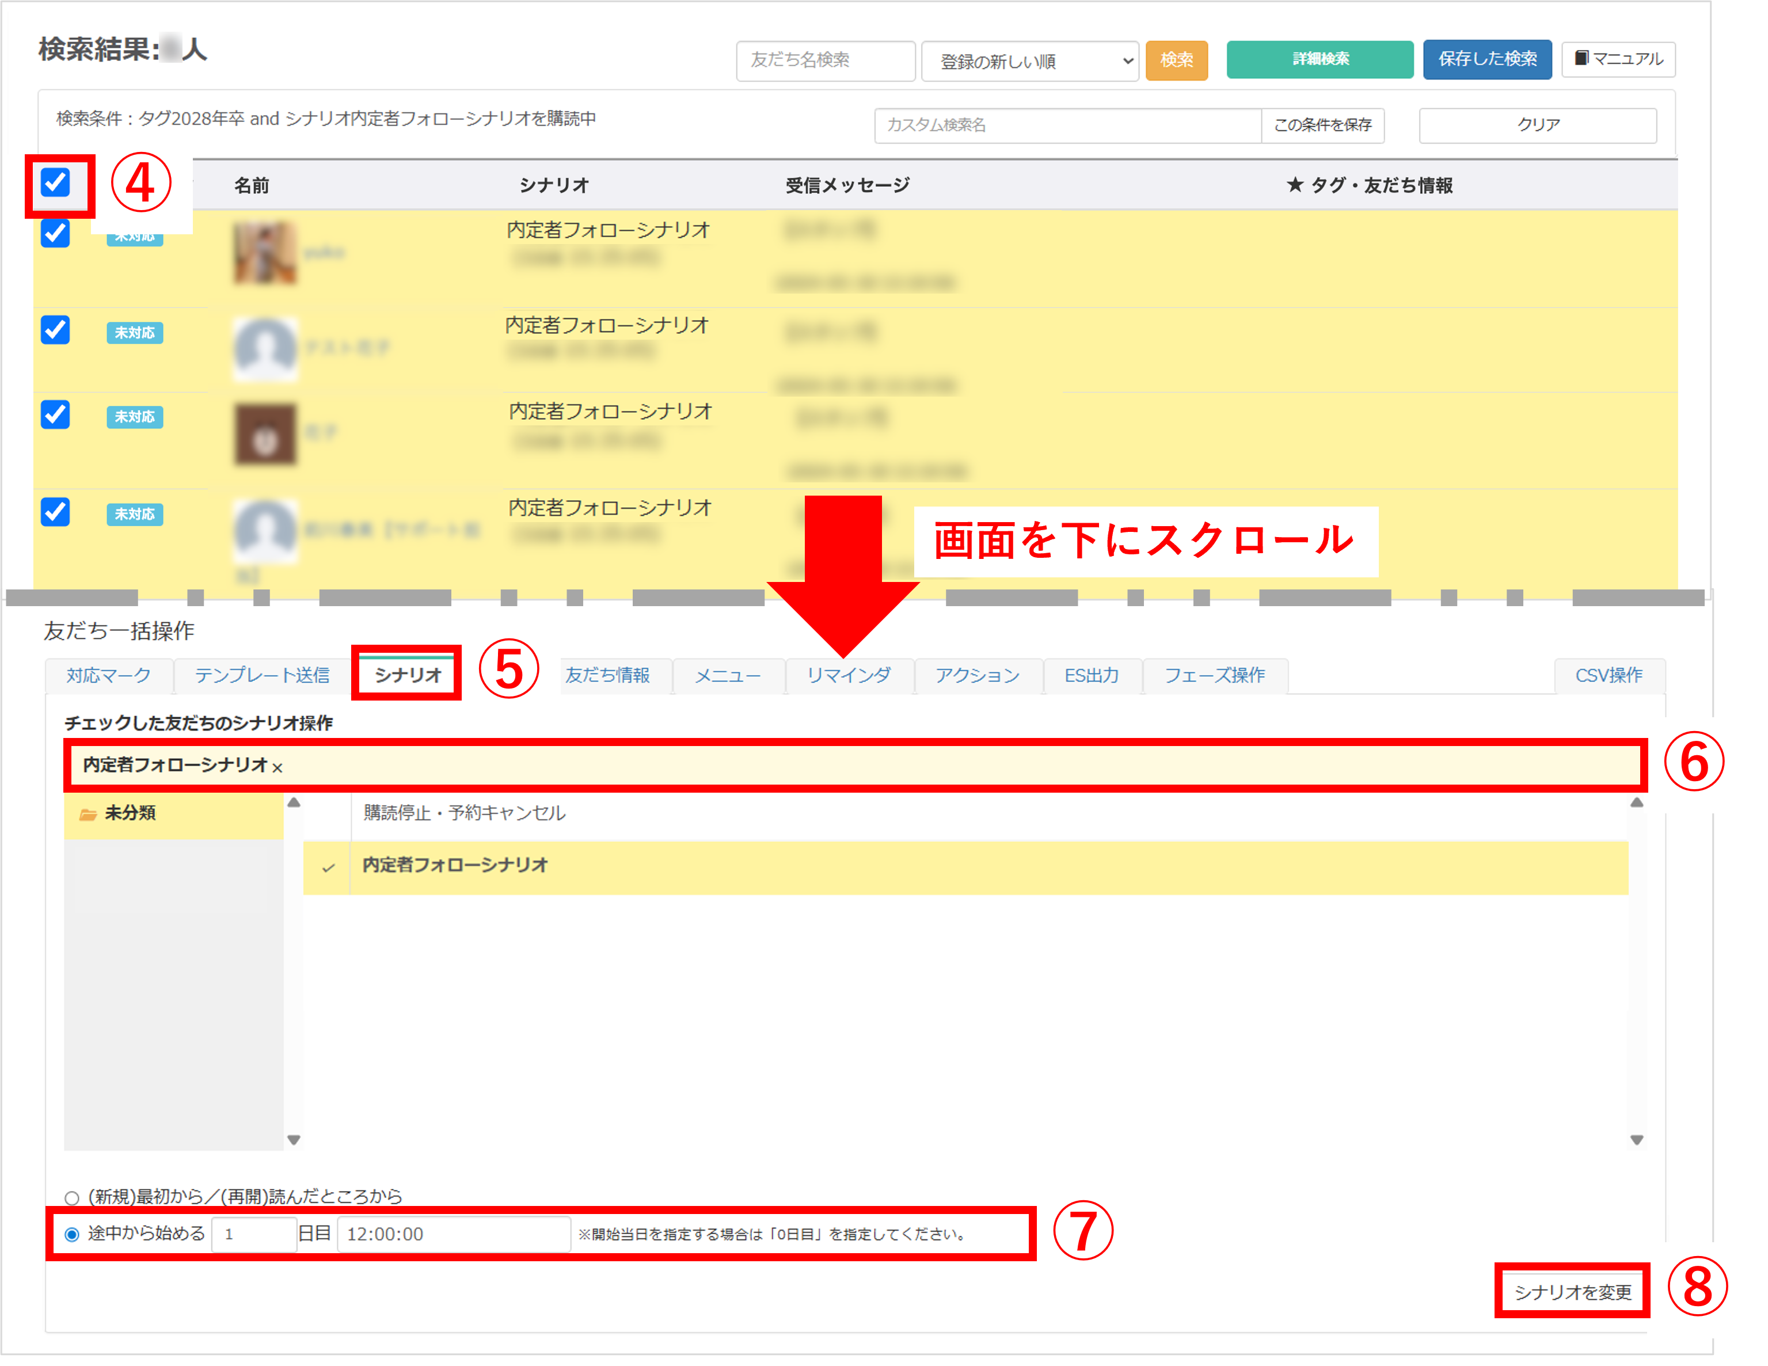Click the brown avatar in the third row
Image resolution: width=1768 pixels, height=1366 pixels.
pos(265,435)
